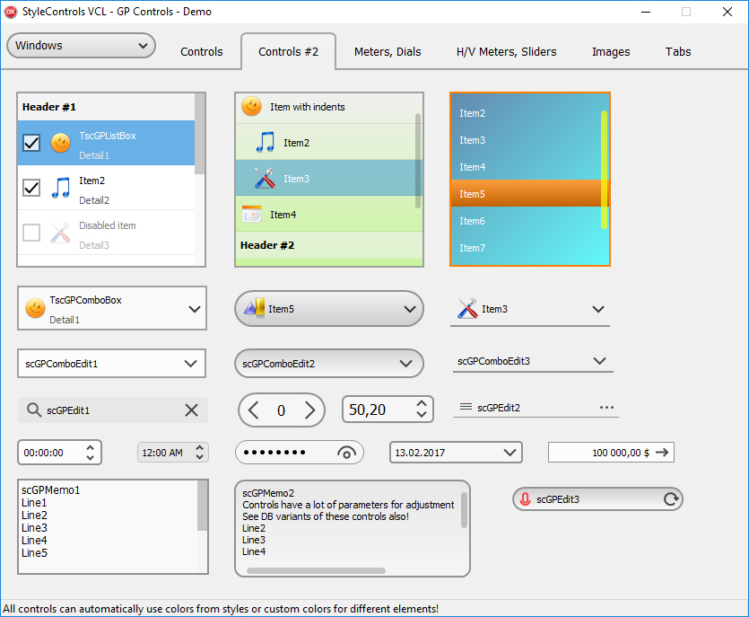Image resolution: width=749 pixels, height=617 pixels.
Task: Uncheck the TscGPListBox Detail1 checkbox
Action: pyautogui.click(x=31, y=143)
